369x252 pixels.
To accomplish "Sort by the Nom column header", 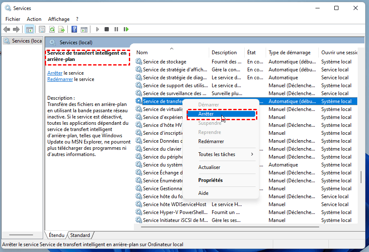I will [172, 53].
